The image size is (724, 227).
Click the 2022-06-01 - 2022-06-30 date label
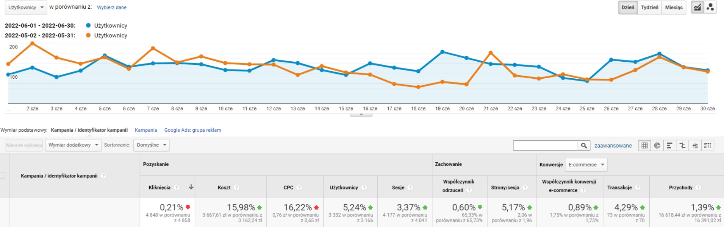point(40,25)
